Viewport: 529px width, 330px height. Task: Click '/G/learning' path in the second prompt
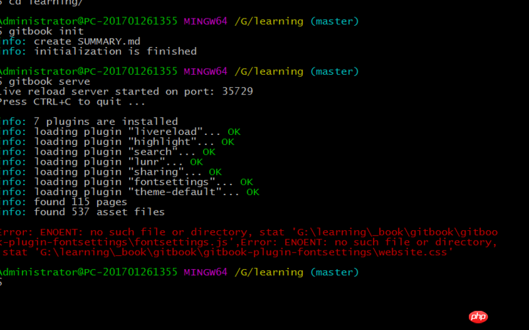click(x=269, y=71)
